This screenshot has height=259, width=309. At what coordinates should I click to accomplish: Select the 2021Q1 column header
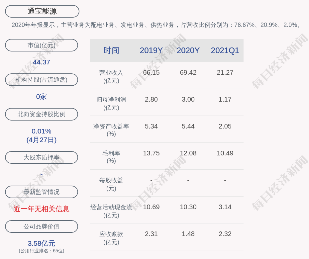pos(225,50)
